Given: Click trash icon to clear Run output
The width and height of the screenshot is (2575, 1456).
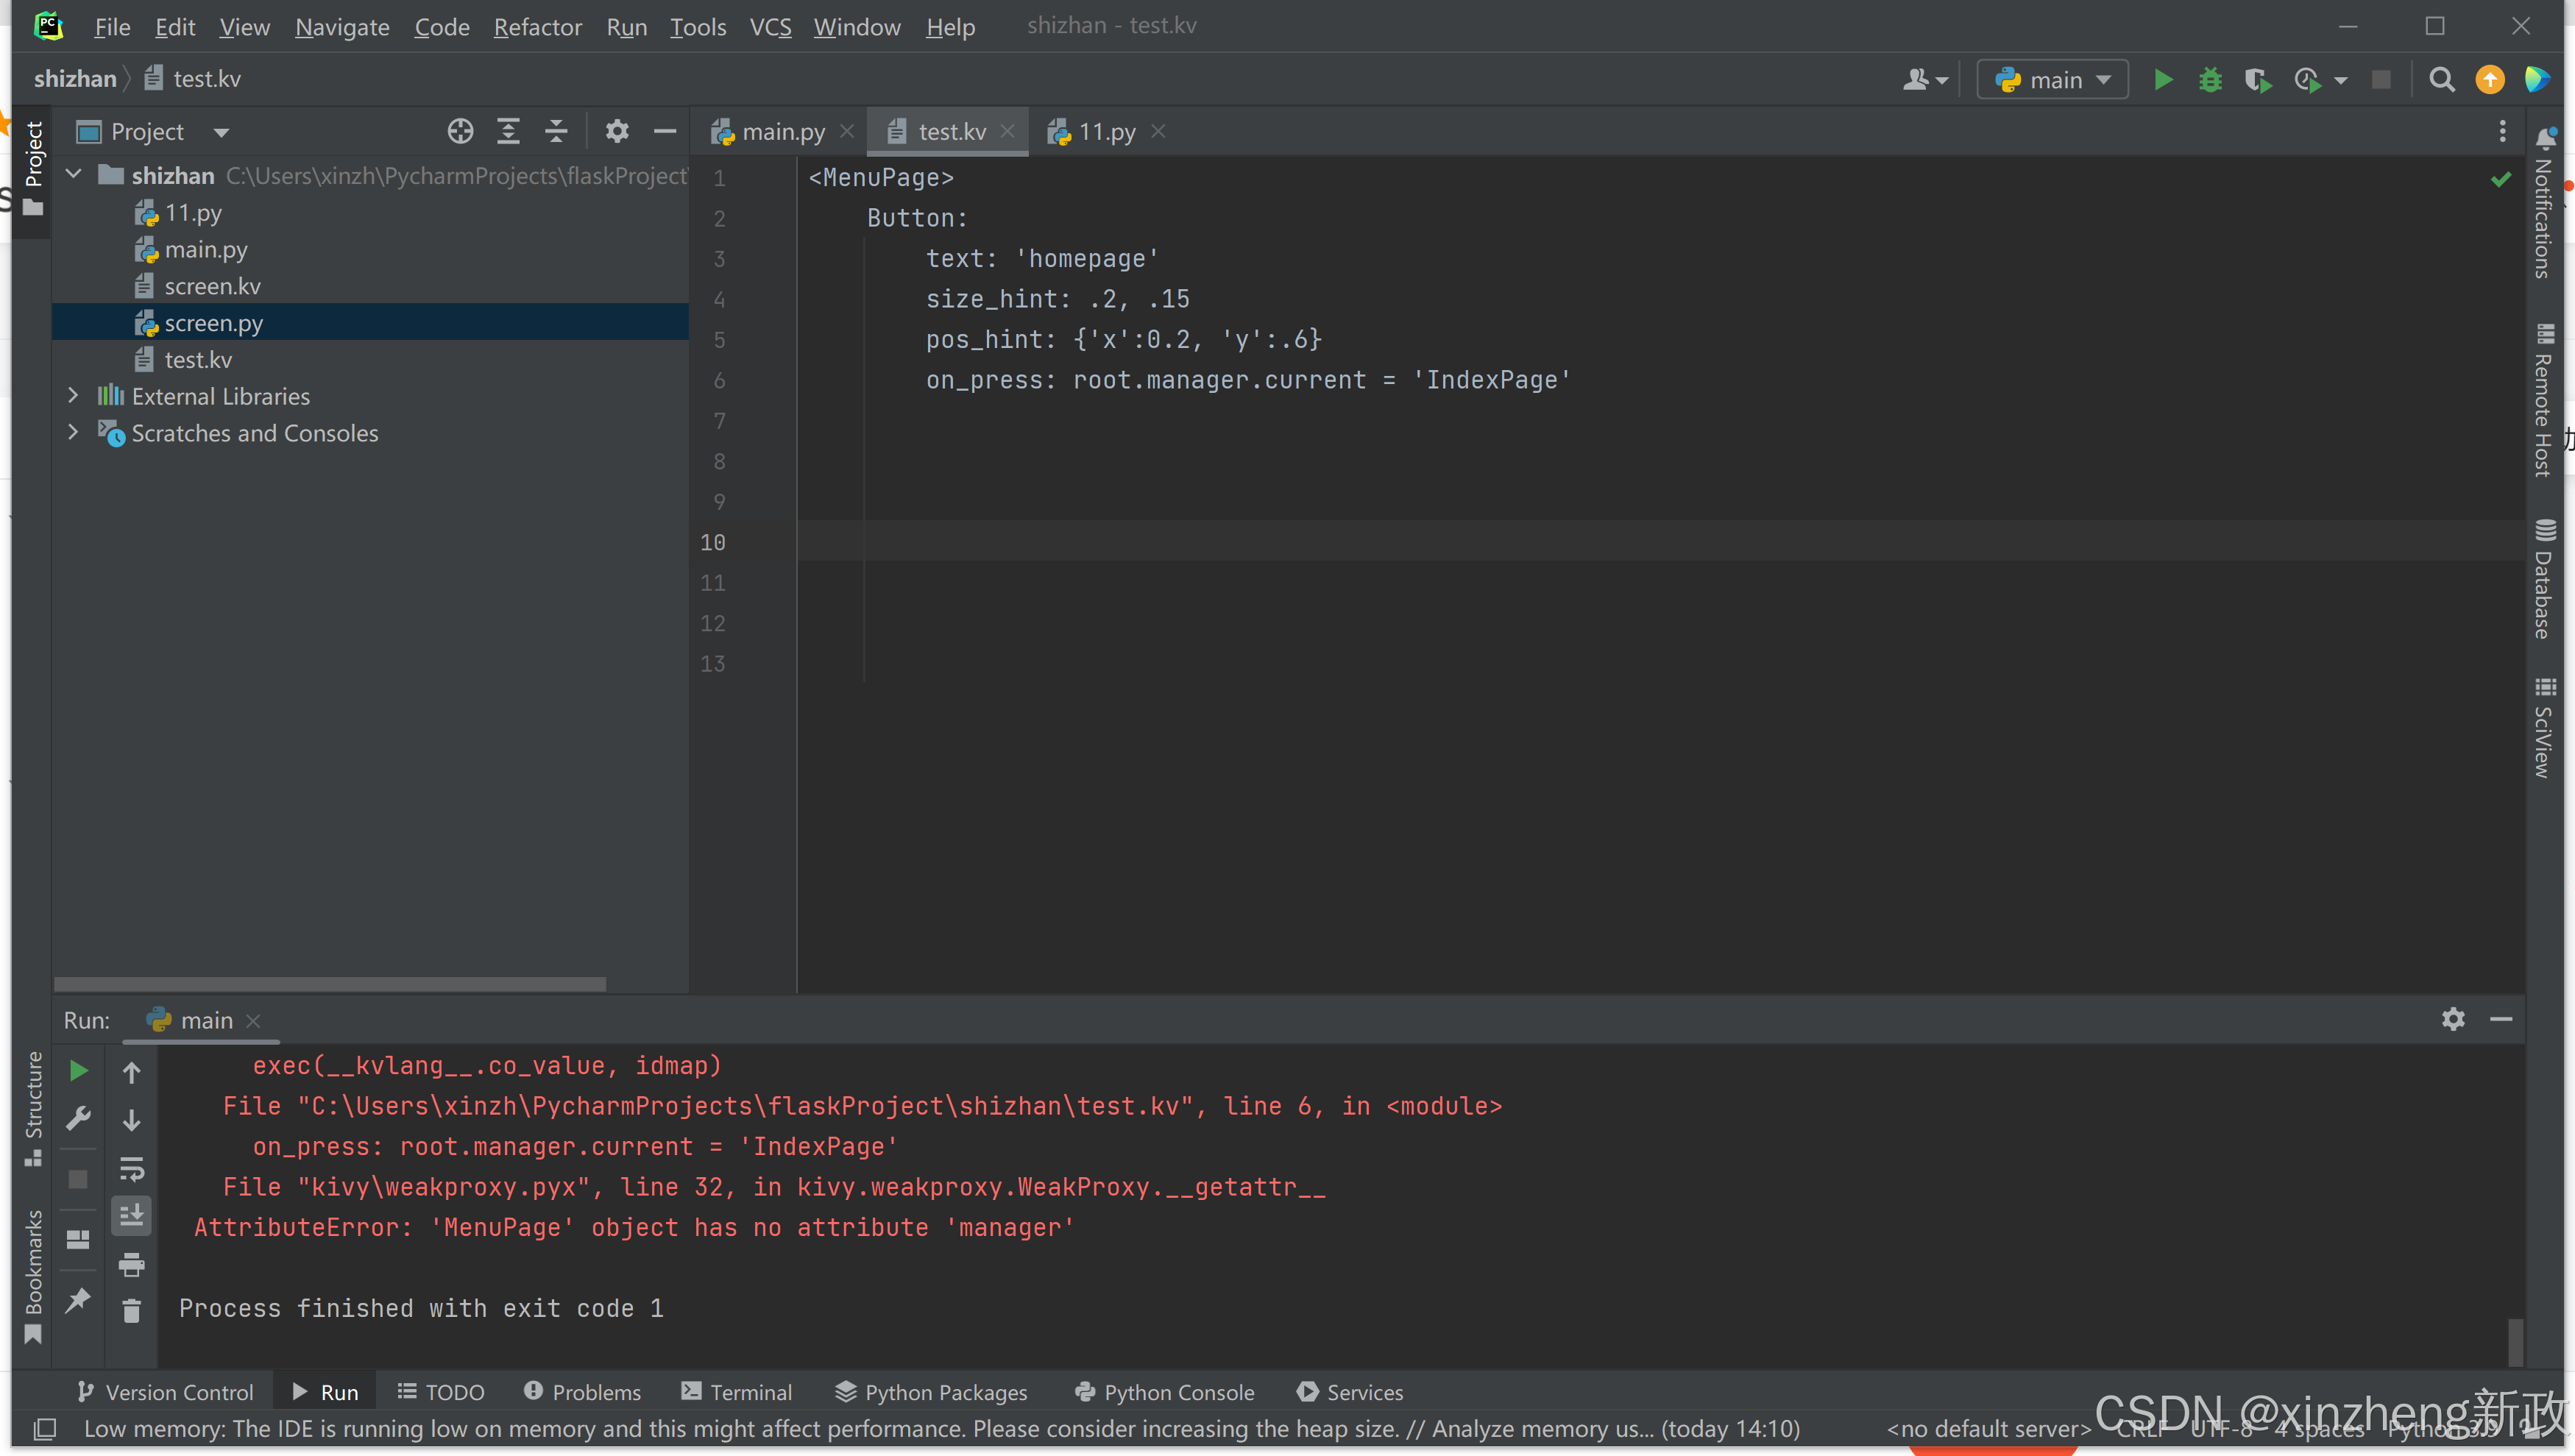Looking at the screenshot, I should 131,1310.
